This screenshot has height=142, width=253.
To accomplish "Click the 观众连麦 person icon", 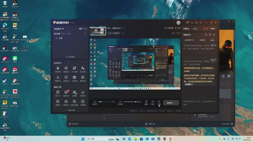I will [x=83, y=68].
